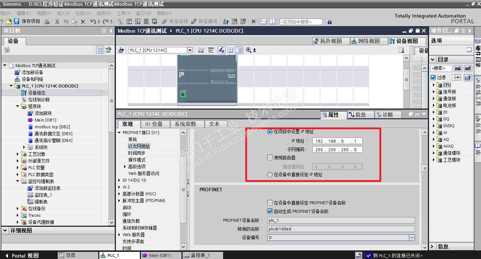The width and height of the screenshot is (481, 259).
Task: Expand 高级选项 in properties navigation
Action: 125,167
